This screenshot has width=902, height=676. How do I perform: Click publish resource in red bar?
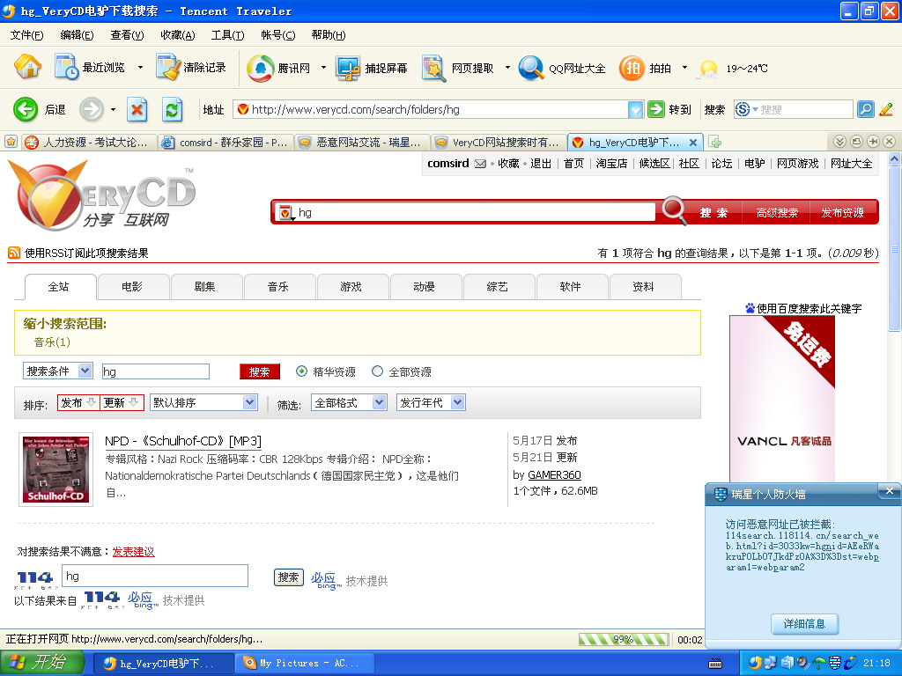(843, 213)
